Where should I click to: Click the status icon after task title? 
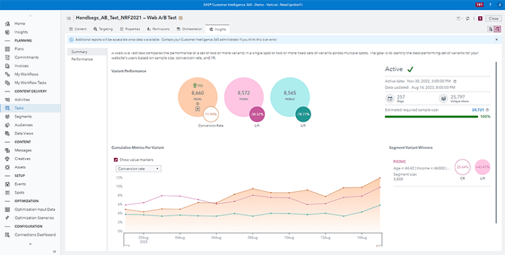coord(181,18)
